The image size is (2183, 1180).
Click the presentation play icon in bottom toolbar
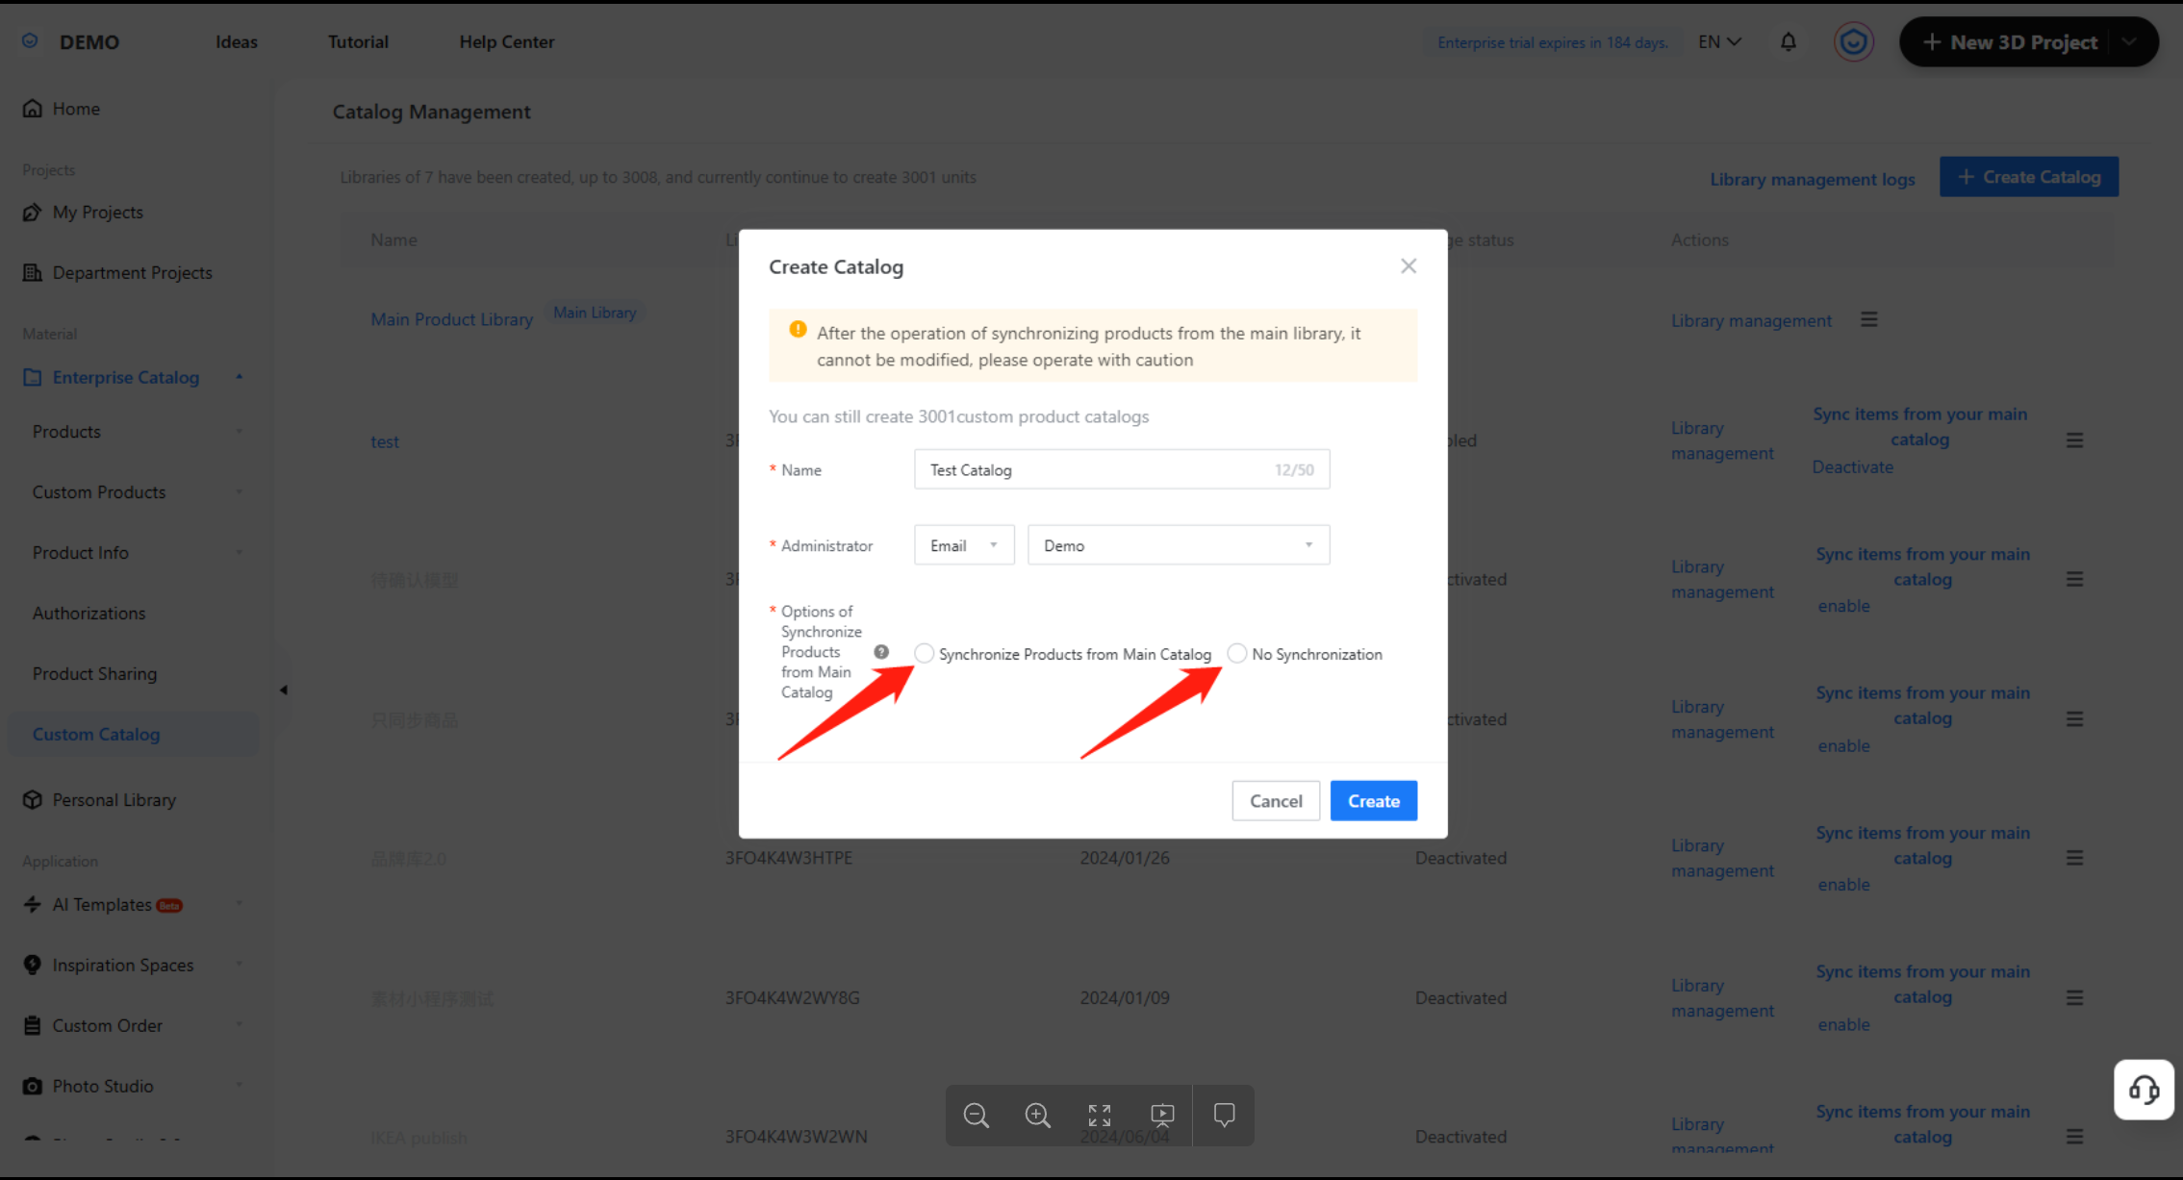pos(1162,1115)
